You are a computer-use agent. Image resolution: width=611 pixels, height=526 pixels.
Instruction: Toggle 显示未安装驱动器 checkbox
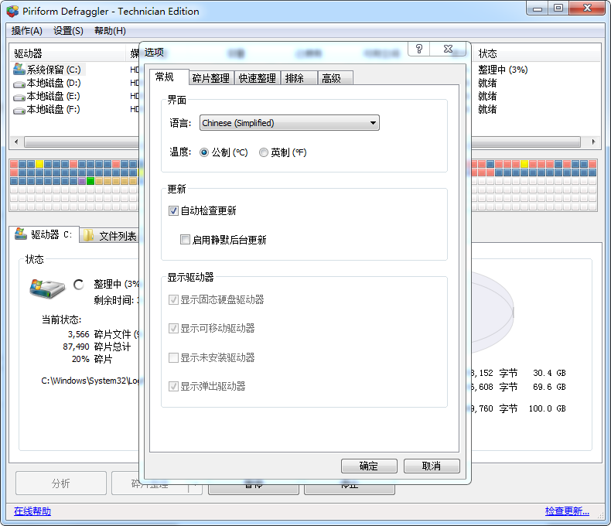click(173, 357)
